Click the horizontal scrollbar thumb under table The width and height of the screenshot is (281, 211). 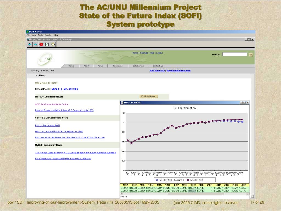coord(196,194)
